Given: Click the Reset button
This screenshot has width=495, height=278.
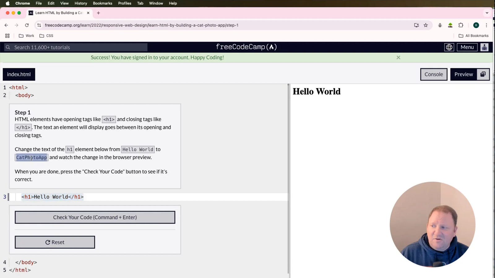Looking at the screenshot, I should [x=55, y=242].
